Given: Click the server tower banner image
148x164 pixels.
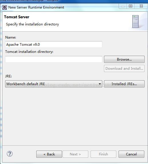Looking at the screenshot, I should pos(135,22).
